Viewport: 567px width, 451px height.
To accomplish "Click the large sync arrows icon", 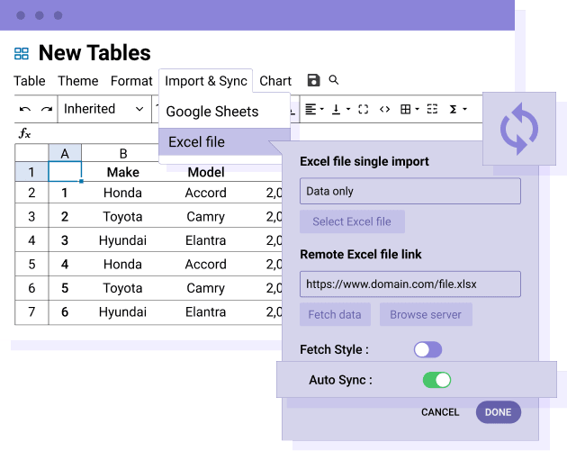I will click(518, 128).
